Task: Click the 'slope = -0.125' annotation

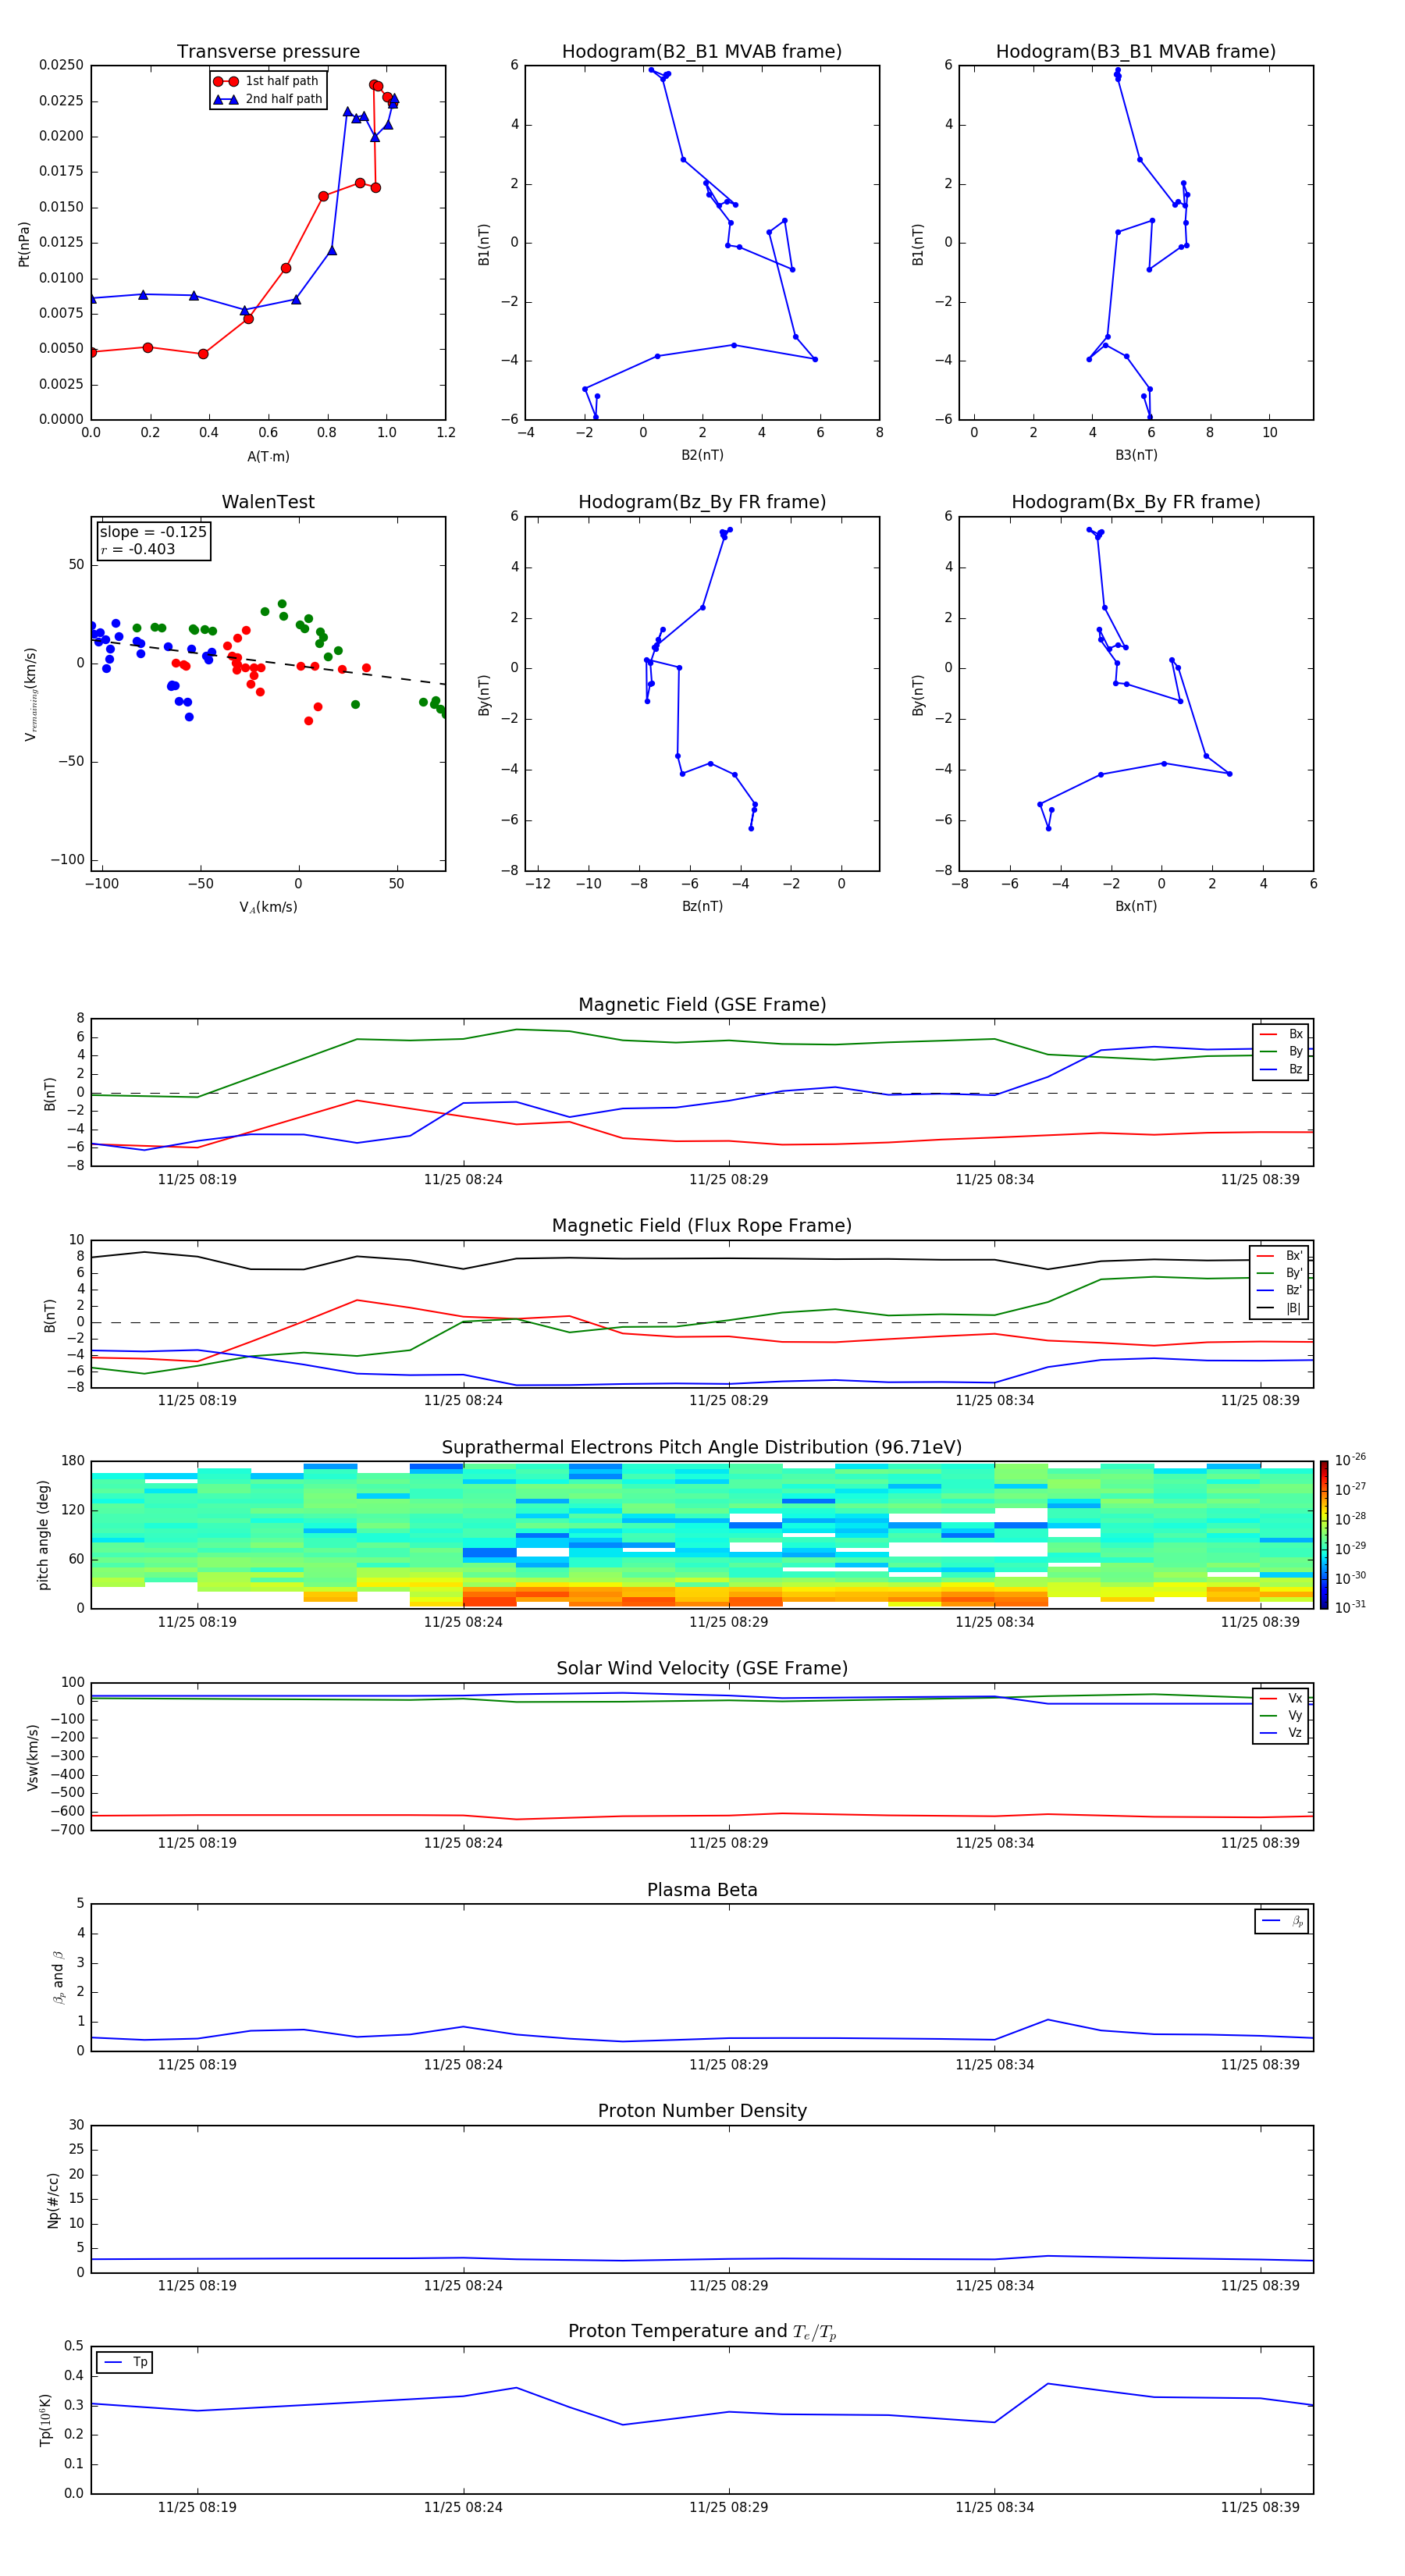Action: 153,532
